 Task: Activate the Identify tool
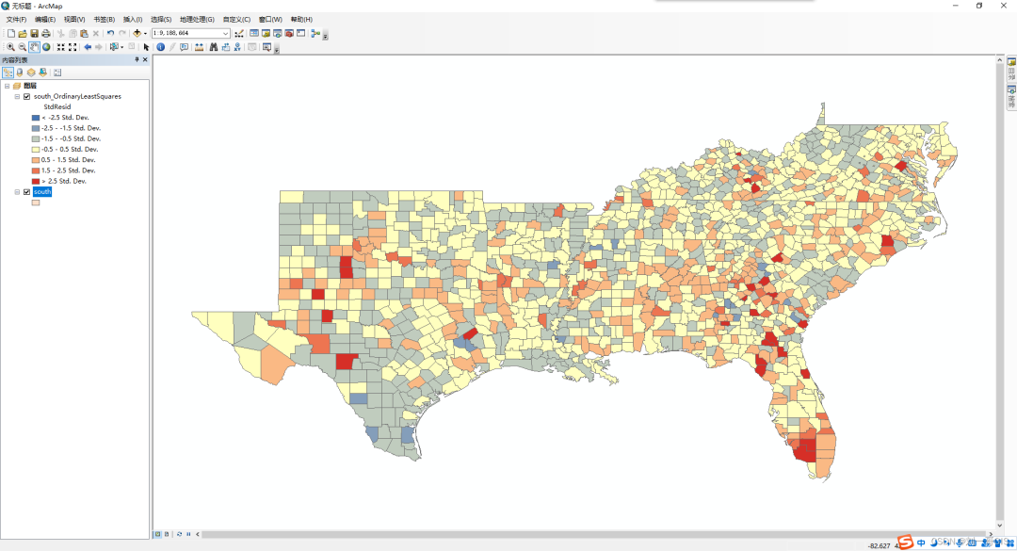[161, 47]
